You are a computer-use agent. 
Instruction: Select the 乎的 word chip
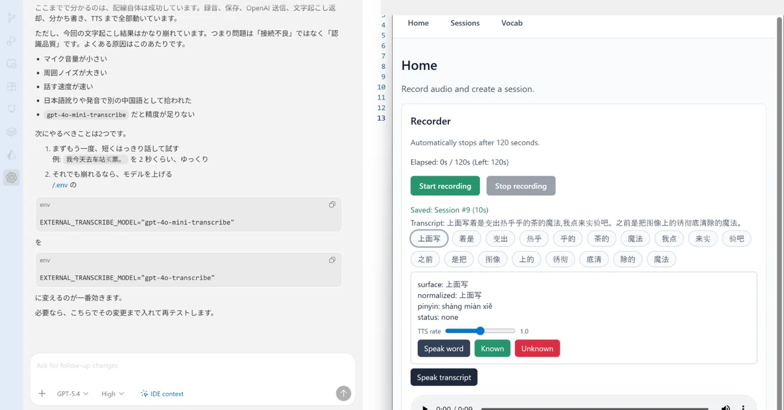(x=568, y=239)
